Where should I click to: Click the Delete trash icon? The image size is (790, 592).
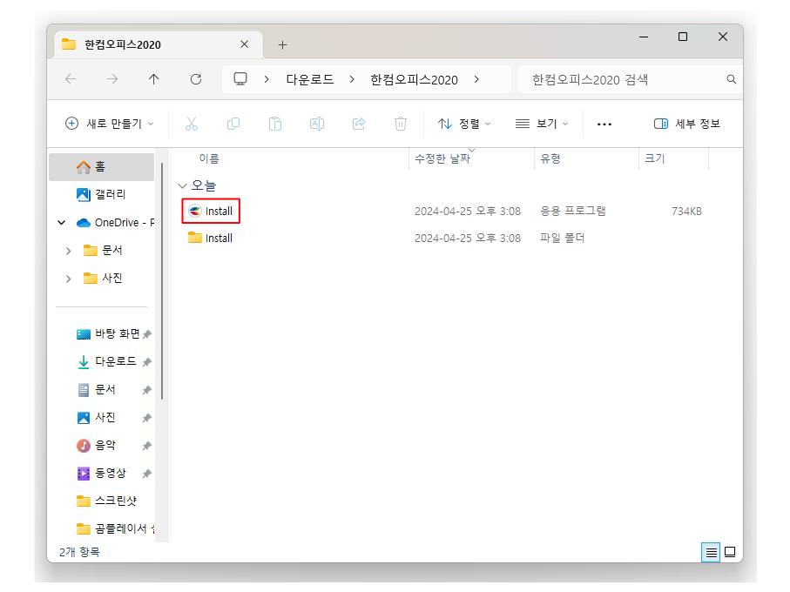click(401, 124)
